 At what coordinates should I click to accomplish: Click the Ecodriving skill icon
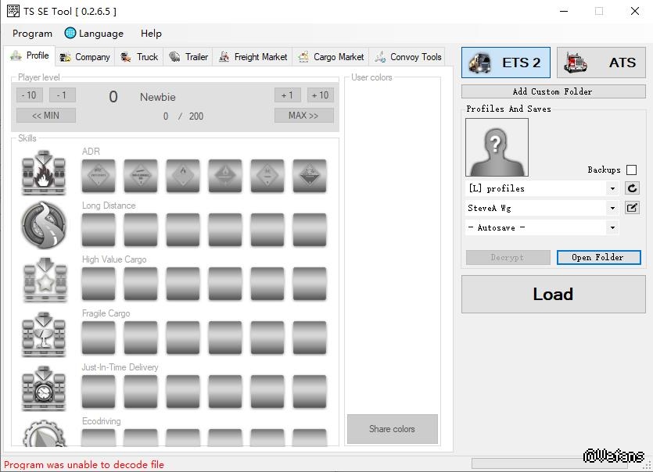coord(44,433)
